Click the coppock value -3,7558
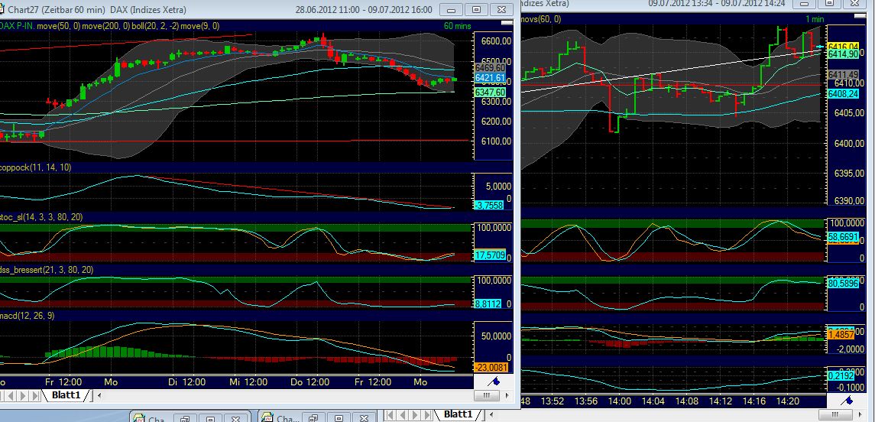Viewport: 875px width, 422px height. tap(488, 206)
